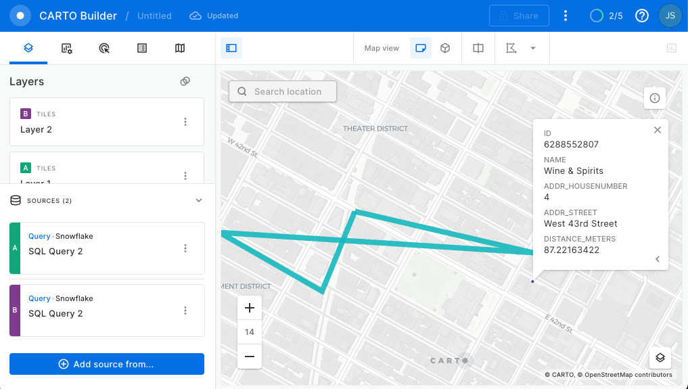Image resolution: width=688 pixels, height=389 pixels.
Task: Open the Legend tab icon
Action: click(x=142, y=48)
